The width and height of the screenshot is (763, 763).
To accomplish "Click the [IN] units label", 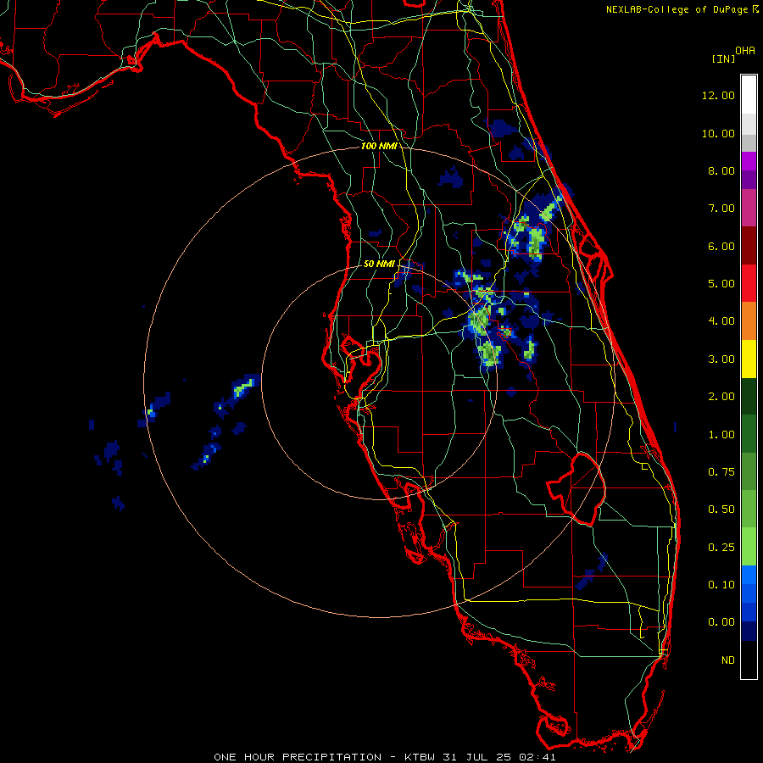I will 723,58.
